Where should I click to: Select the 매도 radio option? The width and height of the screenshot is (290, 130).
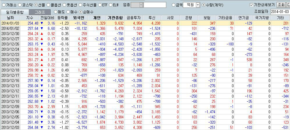tap(56, 12)
